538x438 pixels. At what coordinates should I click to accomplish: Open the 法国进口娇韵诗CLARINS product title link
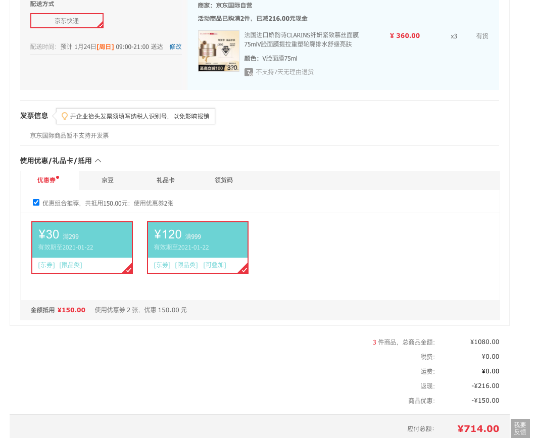point(302,39)
